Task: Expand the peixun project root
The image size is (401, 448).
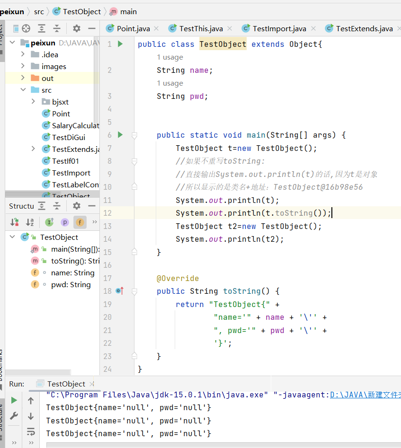Action: pyautogui.click(x=12, y=43)
